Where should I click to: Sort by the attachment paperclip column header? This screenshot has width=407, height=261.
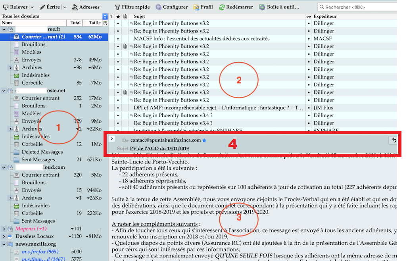[x=125, y=16]
